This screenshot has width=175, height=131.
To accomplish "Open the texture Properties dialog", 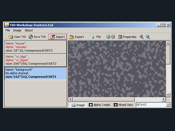I will pyautogui.click(x=127, y=37).
